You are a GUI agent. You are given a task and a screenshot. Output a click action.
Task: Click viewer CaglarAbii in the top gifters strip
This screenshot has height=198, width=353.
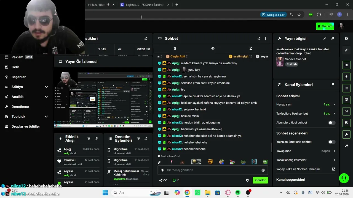(x=177, y=56)
